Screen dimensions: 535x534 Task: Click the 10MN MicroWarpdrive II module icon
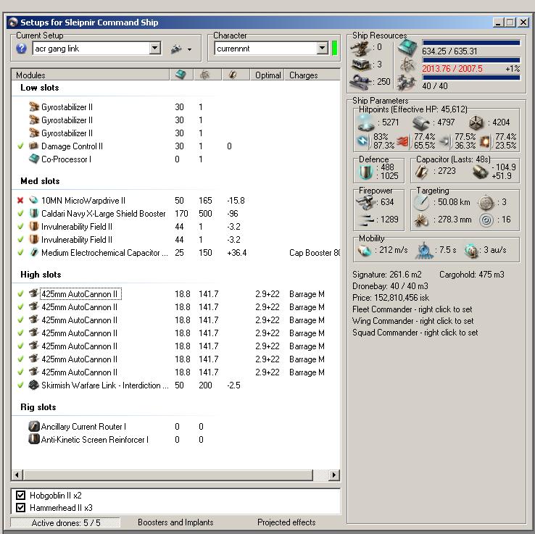pos(33,200)
